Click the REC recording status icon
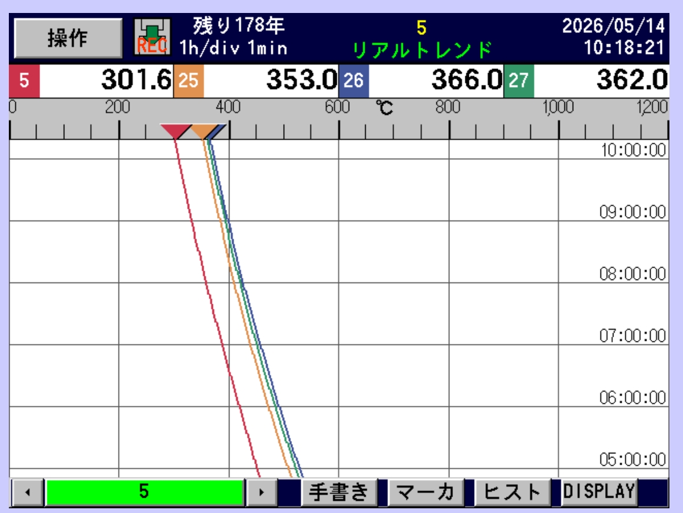Image resolution: width=683 pixels, height=513 pixels. pyautogui.click(x=152, y=37)
